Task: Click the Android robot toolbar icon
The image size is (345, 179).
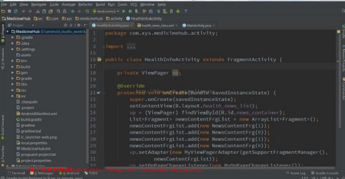Action: point(178,11)
